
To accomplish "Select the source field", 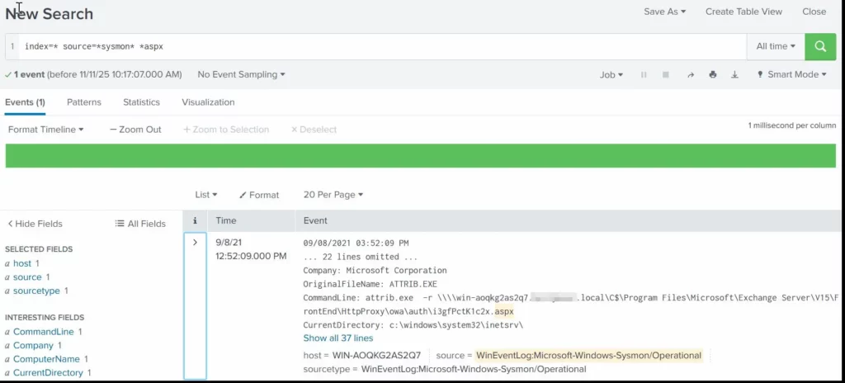I will (x=27, y=277).
